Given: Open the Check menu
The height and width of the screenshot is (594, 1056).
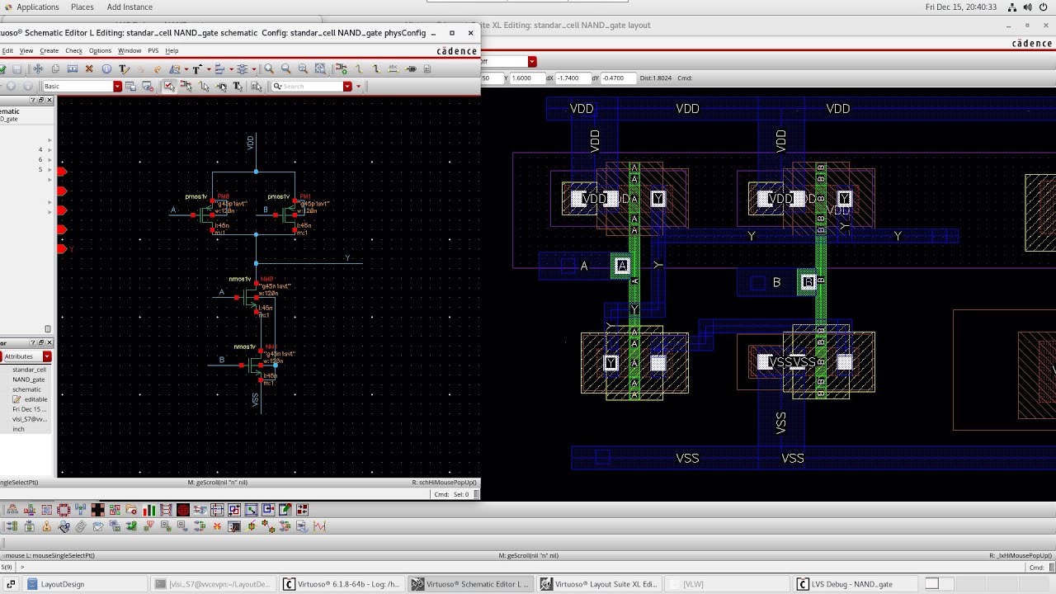Looking at the screenshot, I should point(73,50).
